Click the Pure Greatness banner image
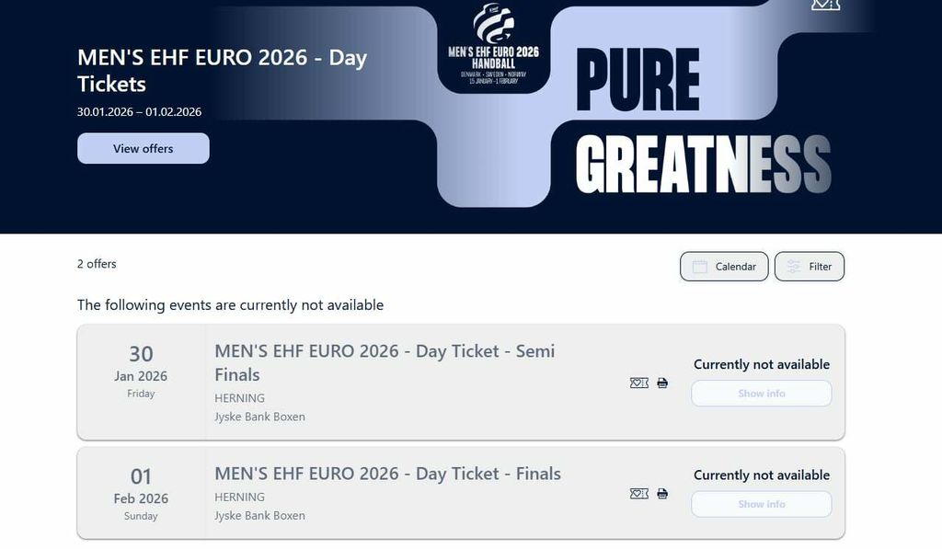The height and width of the screenshot is (549, 942). pyautogui.click(x=704, y=121)
